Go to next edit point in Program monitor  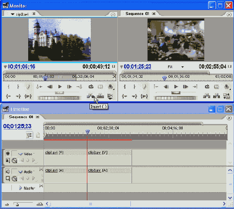point(195,87)
